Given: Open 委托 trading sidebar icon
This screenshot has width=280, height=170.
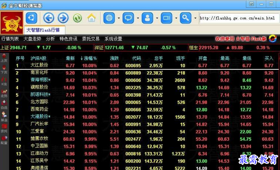Looking at the screenshot, I should 4,129.
